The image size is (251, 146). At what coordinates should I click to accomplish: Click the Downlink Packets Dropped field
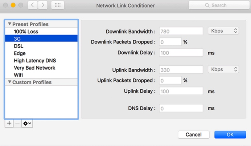pyautogui.click(x=170, y=42)
